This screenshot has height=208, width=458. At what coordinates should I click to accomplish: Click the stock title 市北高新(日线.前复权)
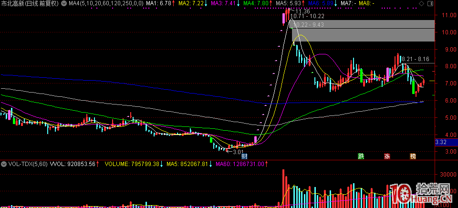coord(30,3)
